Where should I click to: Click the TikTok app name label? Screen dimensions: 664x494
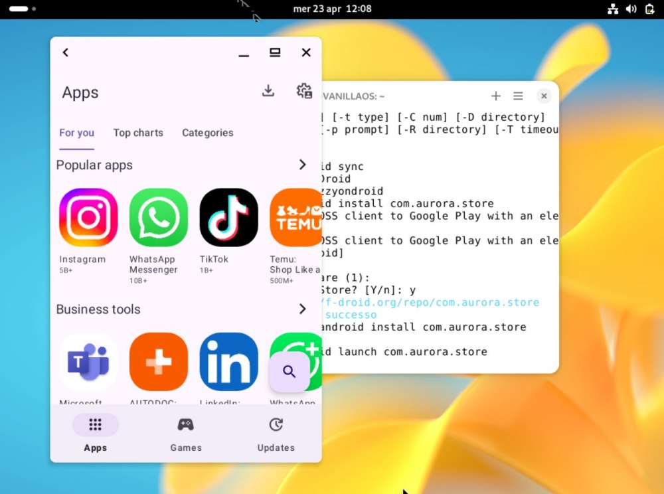[214, 259]
